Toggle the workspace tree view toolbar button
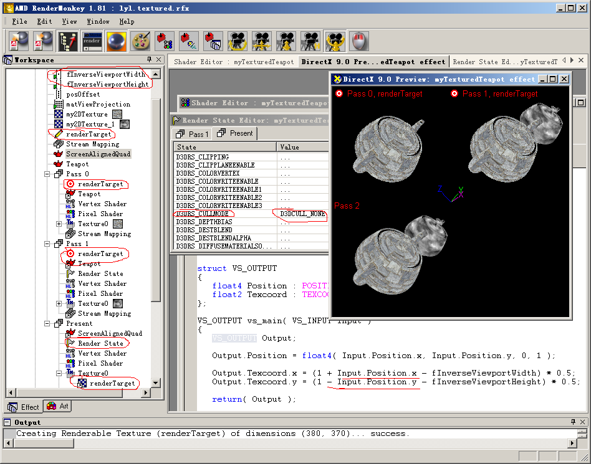The image size is (591, 464). pos(67,41)
